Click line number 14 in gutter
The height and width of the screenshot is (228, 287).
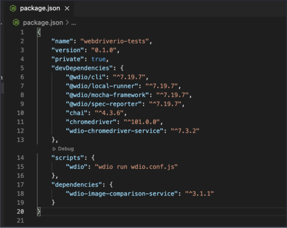[x=20, y=158]
